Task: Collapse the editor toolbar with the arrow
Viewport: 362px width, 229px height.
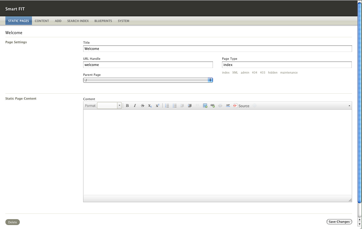Action: [350, 106]
